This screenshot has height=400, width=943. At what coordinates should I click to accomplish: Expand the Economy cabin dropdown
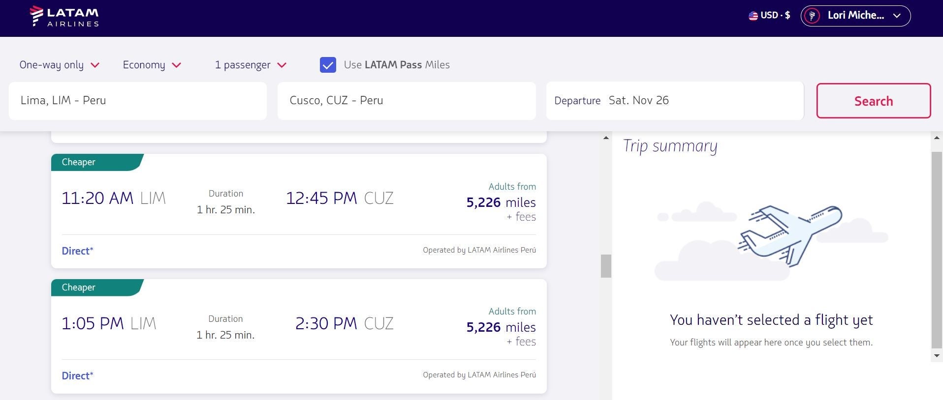tap(152, 65)
